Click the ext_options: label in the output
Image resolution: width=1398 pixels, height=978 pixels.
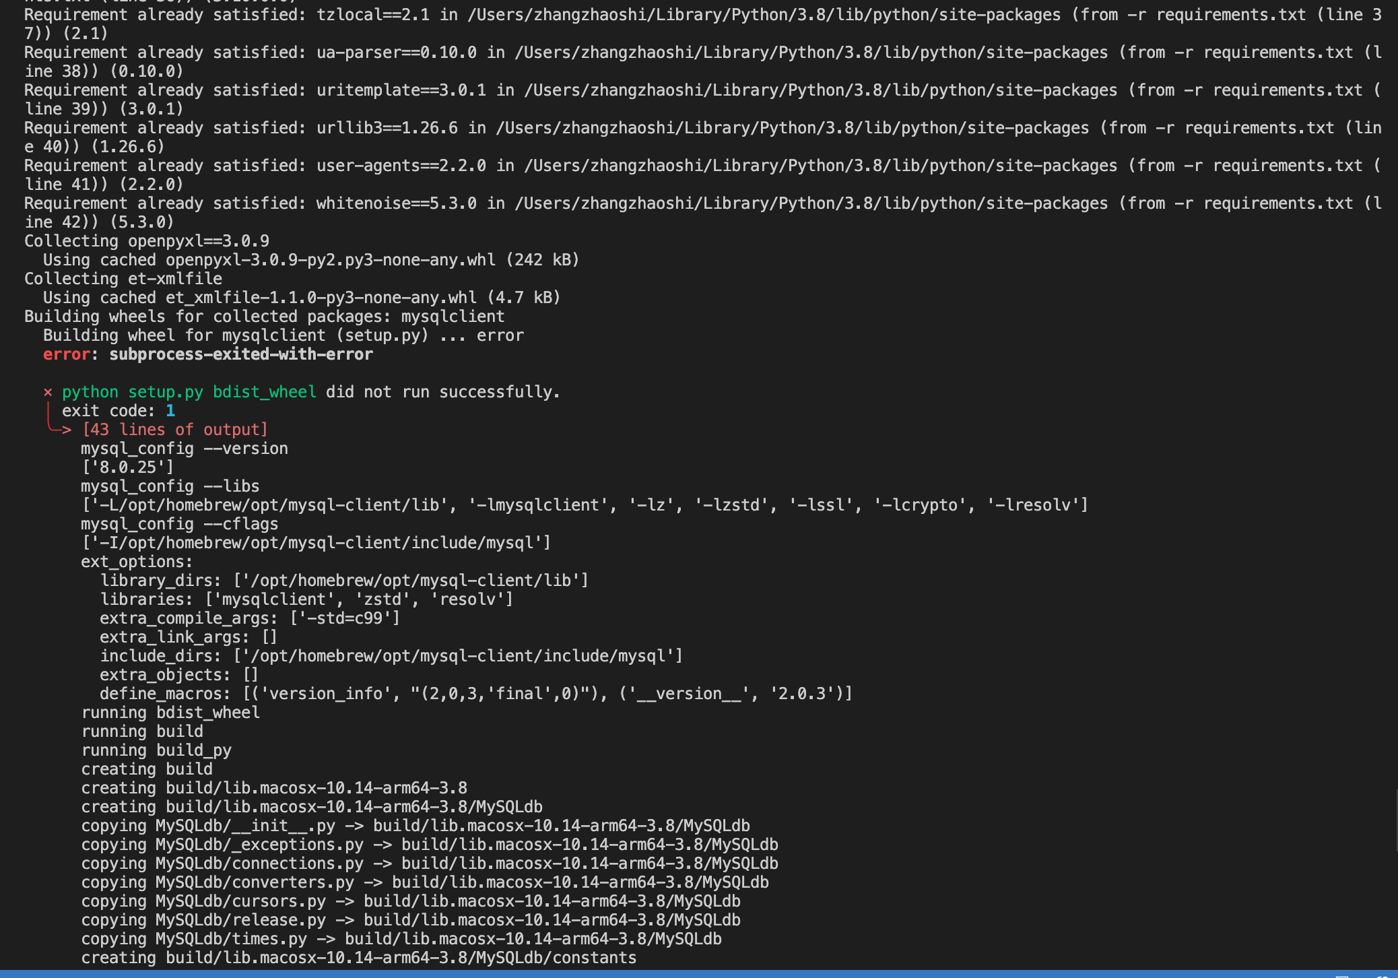pos(137,561)
